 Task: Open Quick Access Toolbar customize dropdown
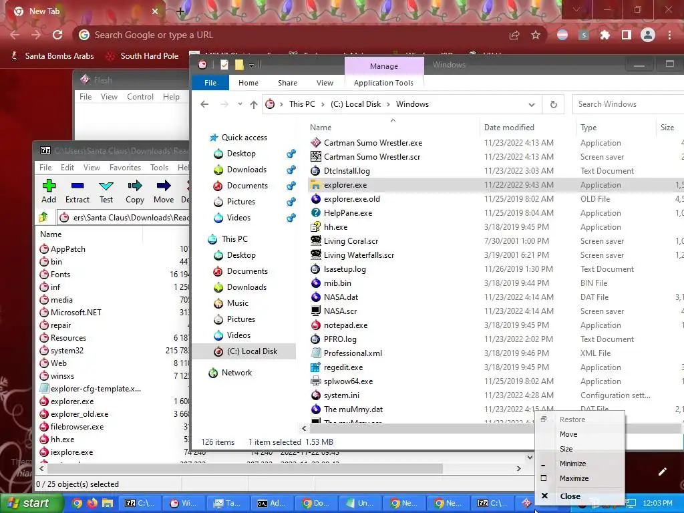(251, 65)
